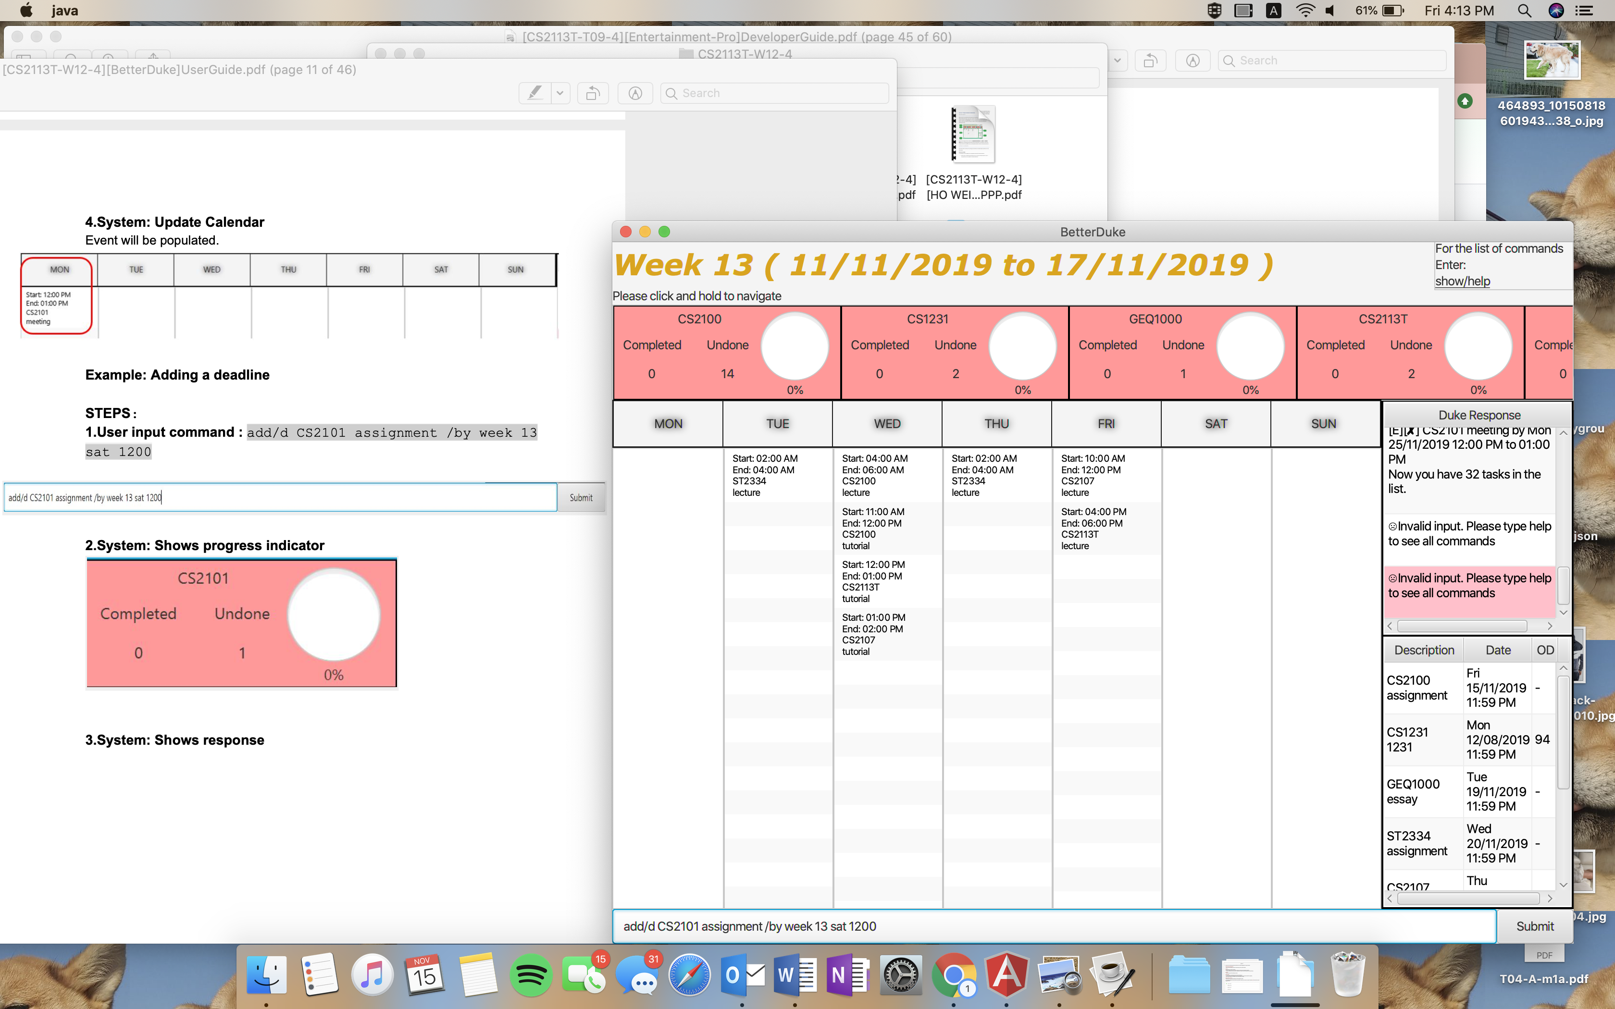This screenshot has height=1009, width=1615.
Task: Click the show/help link
Action: point(1462,281)
